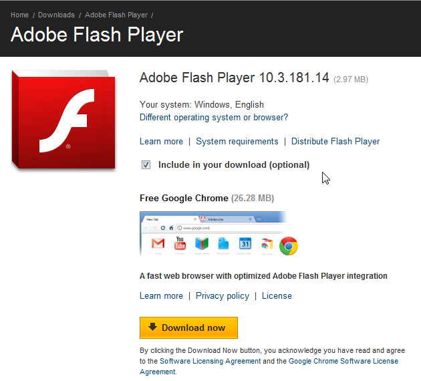This screenshot has width=421, height=381.
Task: Open 'Different operating system or browser?' link
Action: [x=214, y=118]
